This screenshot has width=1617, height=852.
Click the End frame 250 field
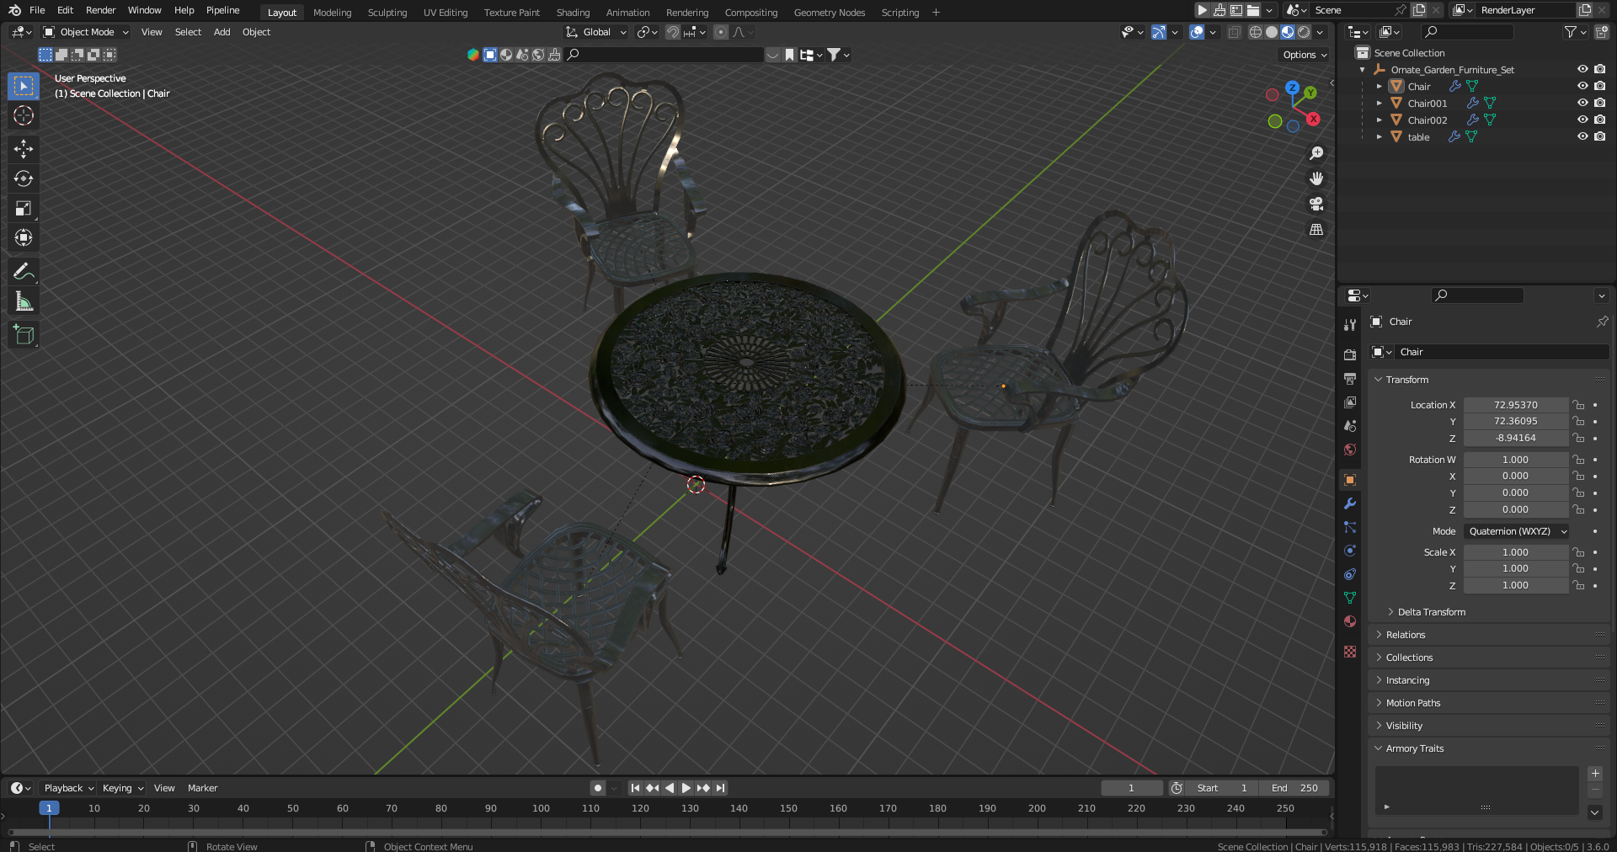1295,788
